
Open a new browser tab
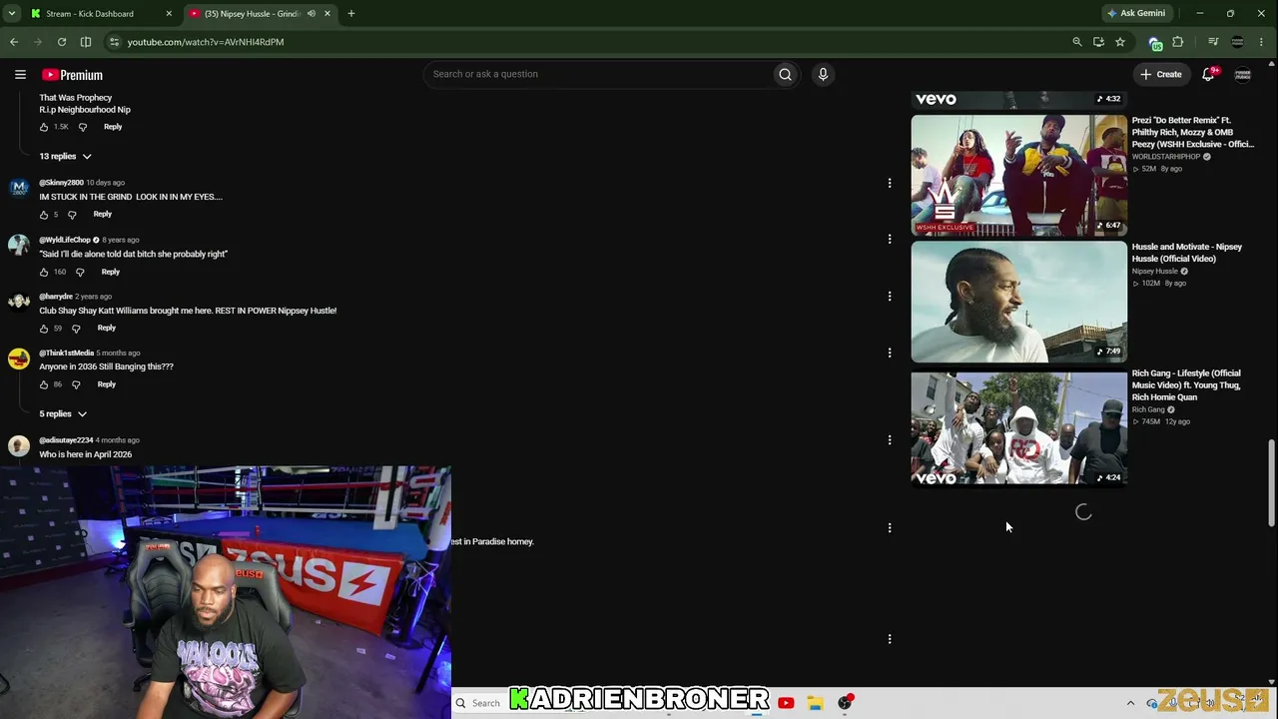pyautogui.click(x=351, y=14)
